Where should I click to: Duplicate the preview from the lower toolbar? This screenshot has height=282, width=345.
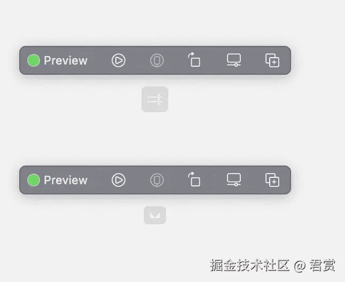[272, 180]
